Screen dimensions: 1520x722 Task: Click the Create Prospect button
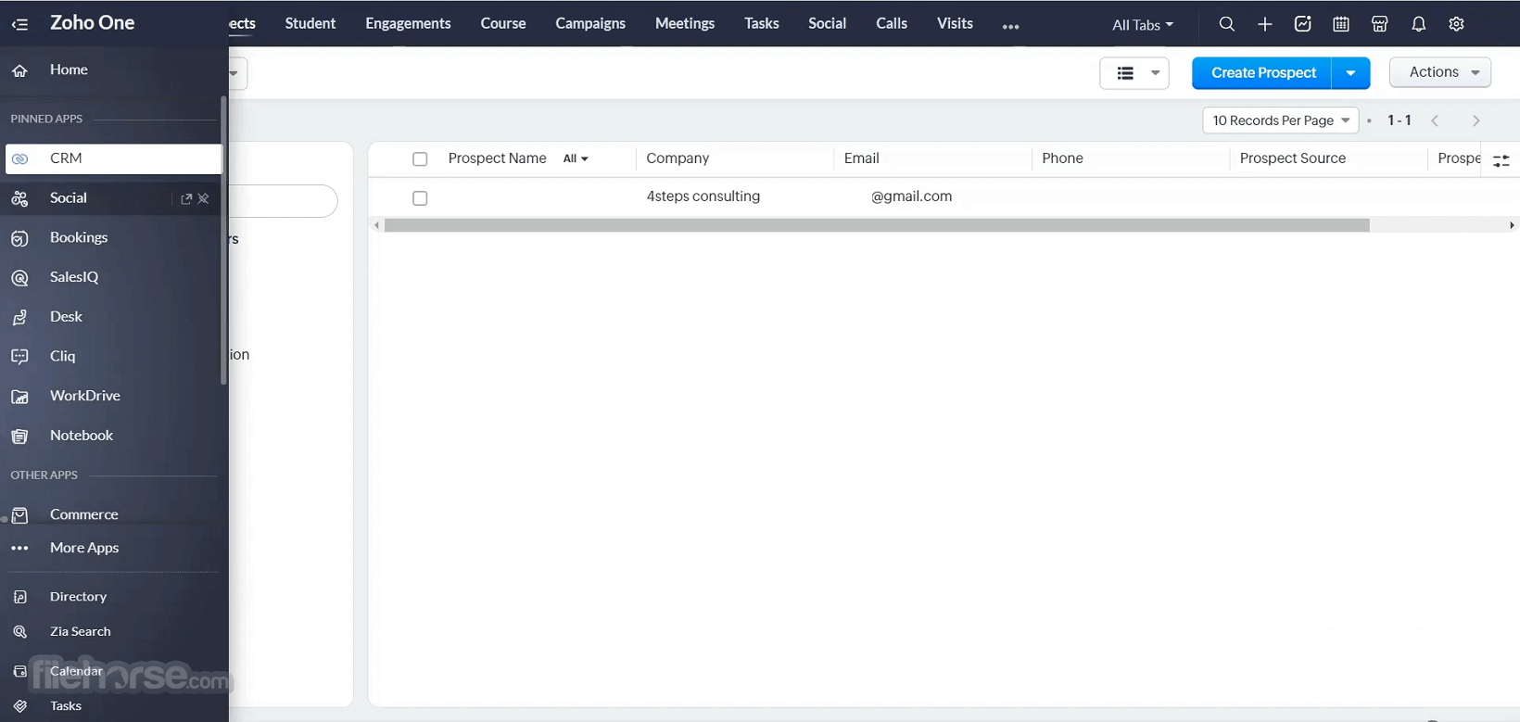coord(1262,73)
